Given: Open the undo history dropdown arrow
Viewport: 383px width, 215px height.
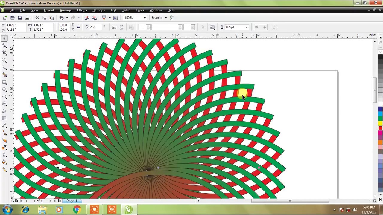Looking at the screenshot, I should (67, 18).
